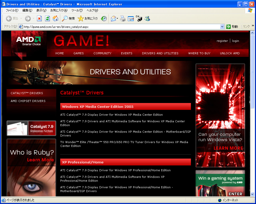
Task: Click the scrollbar down arrow
Action: pyautogui.click(x=252, y=194)
